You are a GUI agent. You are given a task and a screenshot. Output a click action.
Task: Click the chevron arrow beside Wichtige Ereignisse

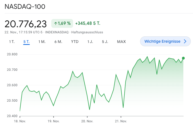coord(185,42)
